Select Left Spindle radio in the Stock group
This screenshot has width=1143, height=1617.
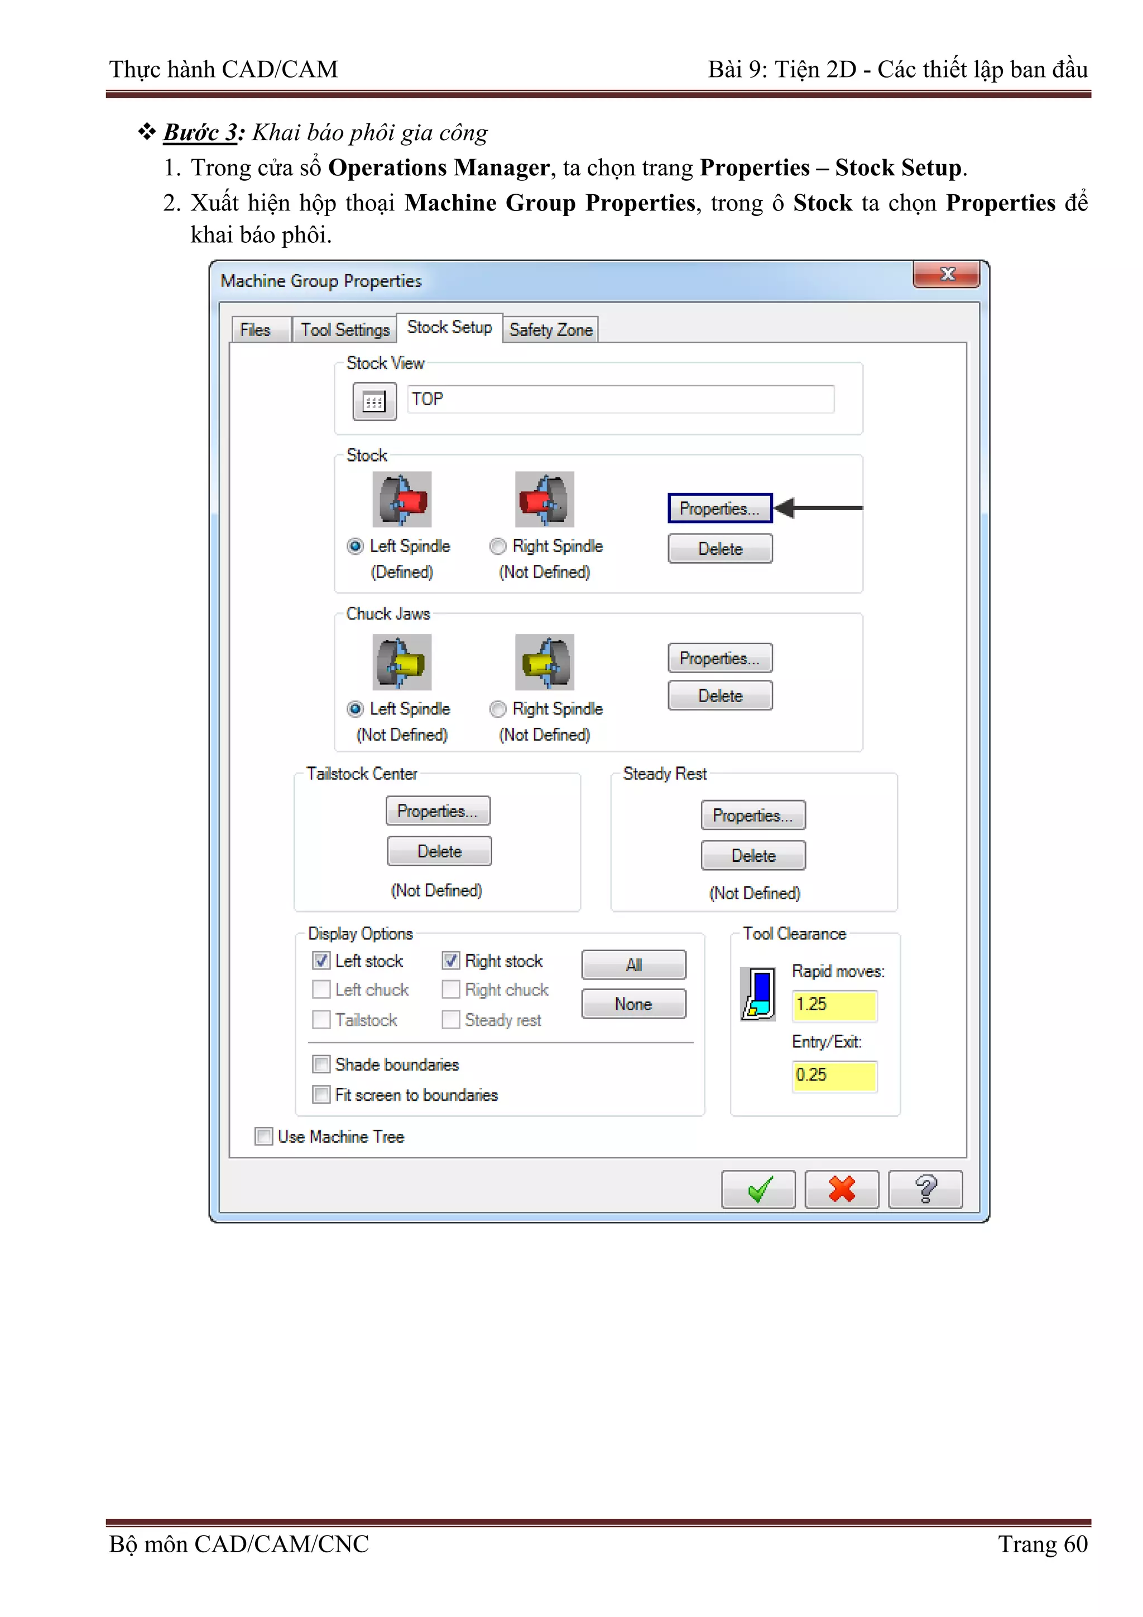(356, 546)
